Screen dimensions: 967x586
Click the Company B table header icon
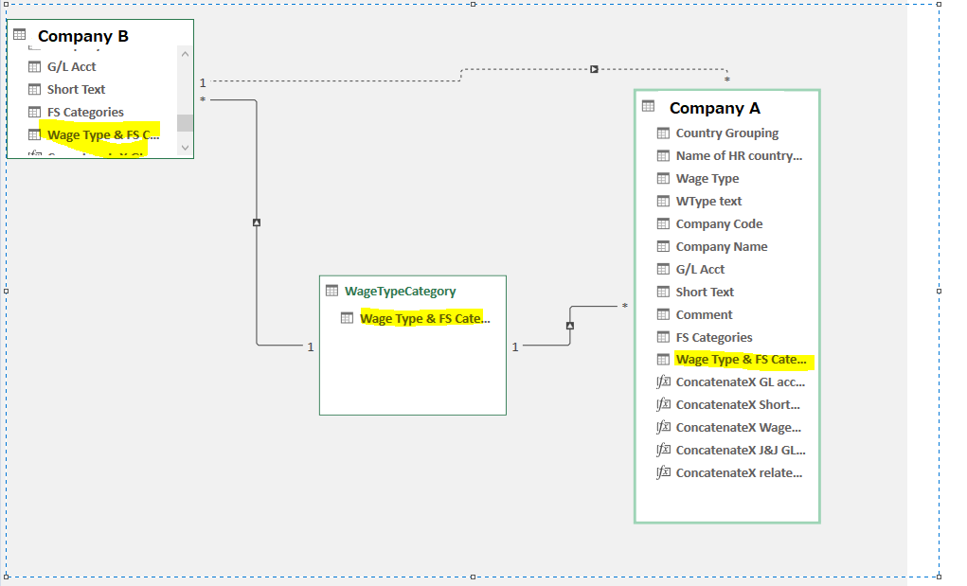click(x=20, y=34)
